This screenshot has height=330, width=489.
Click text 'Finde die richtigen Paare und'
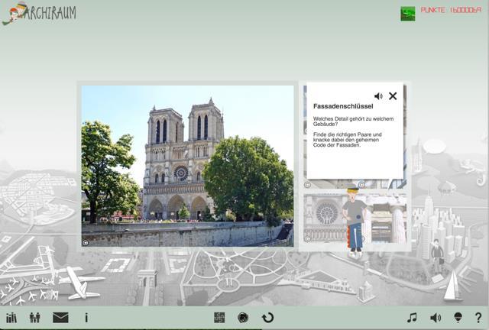coord(348,134)
